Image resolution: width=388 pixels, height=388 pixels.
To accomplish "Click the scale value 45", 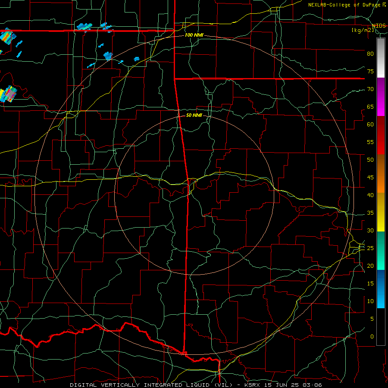I will click(370, 178).
